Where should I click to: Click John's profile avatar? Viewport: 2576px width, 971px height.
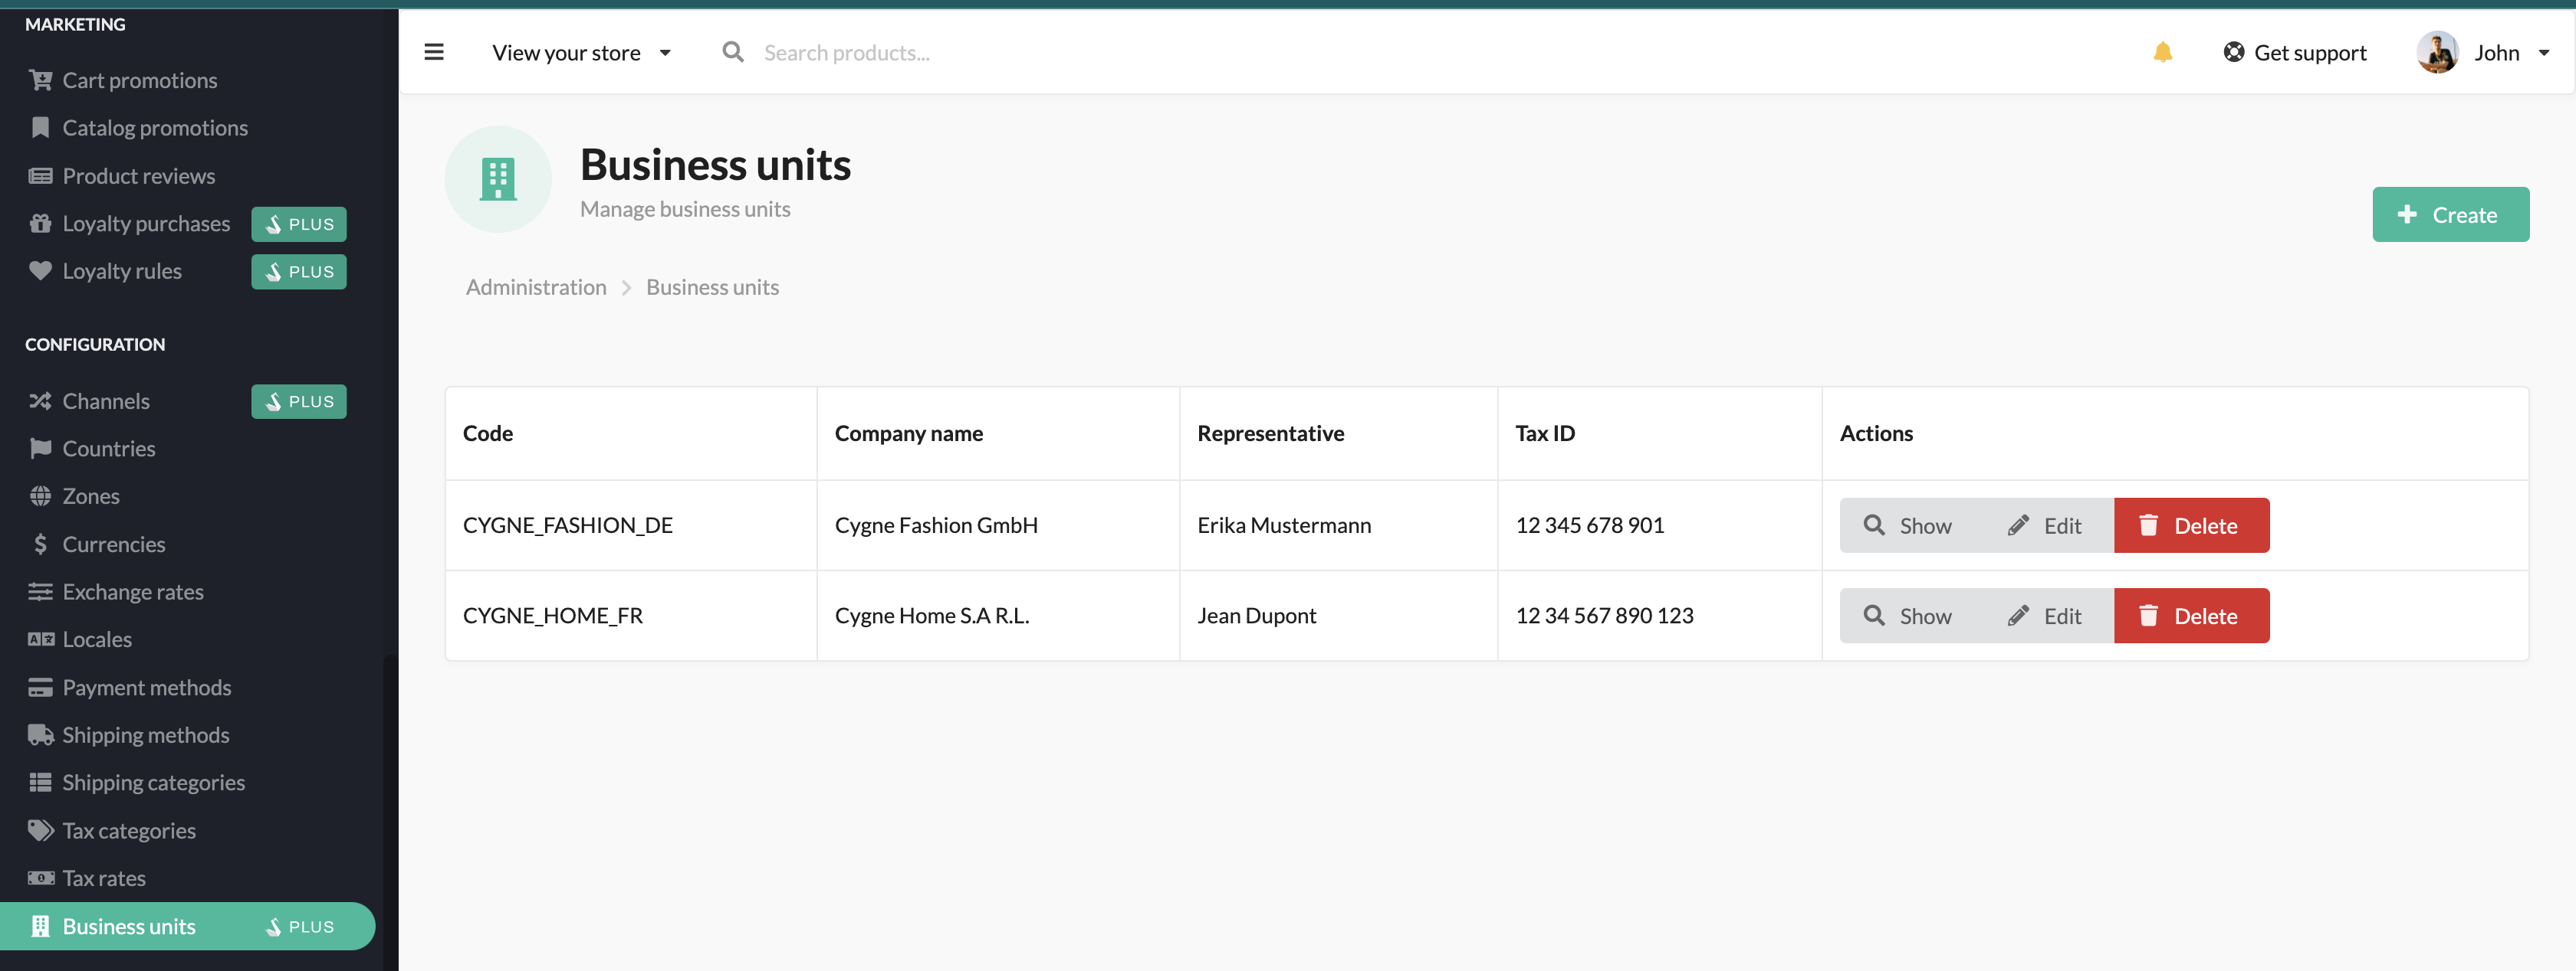[x=2437, y=52]
